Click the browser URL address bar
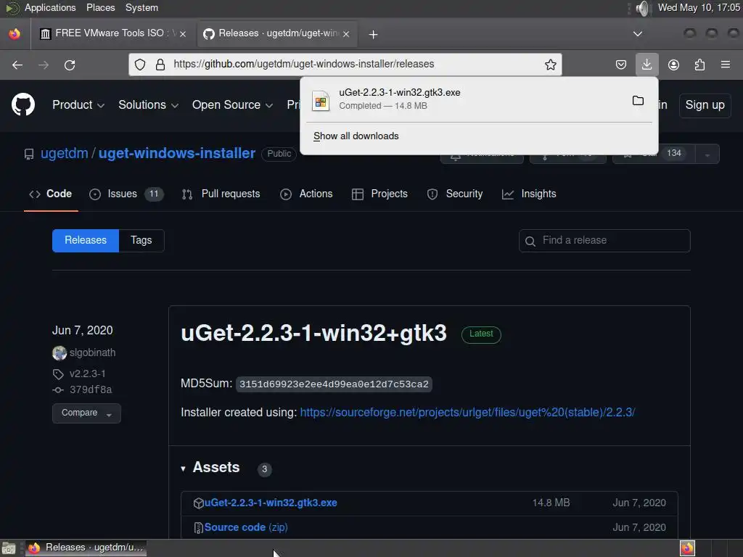The image size is (743, 557). [345, 65]
